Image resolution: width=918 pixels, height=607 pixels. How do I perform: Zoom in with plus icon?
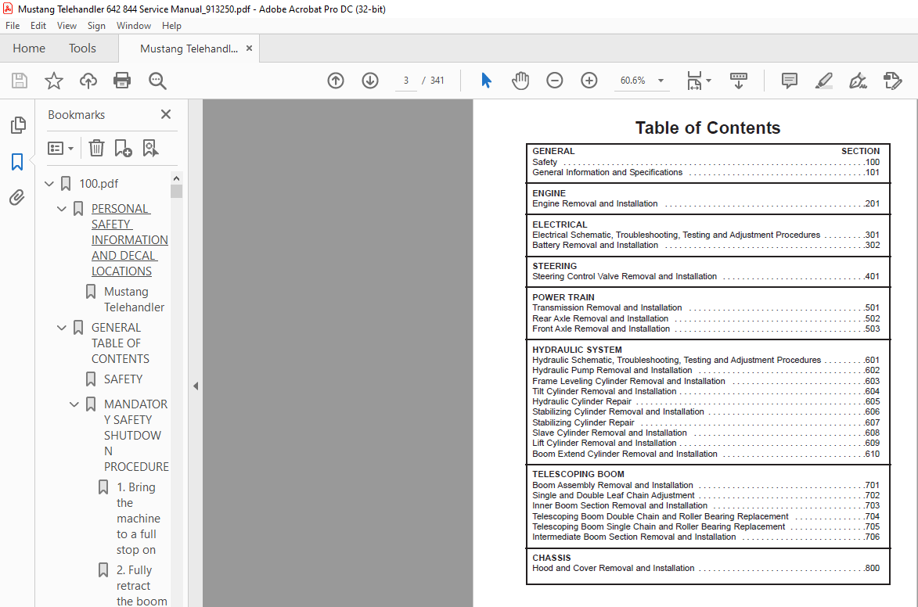589,81
